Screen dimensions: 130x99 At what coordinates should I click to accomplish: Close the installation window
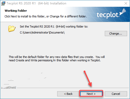(x=126, y=3)
